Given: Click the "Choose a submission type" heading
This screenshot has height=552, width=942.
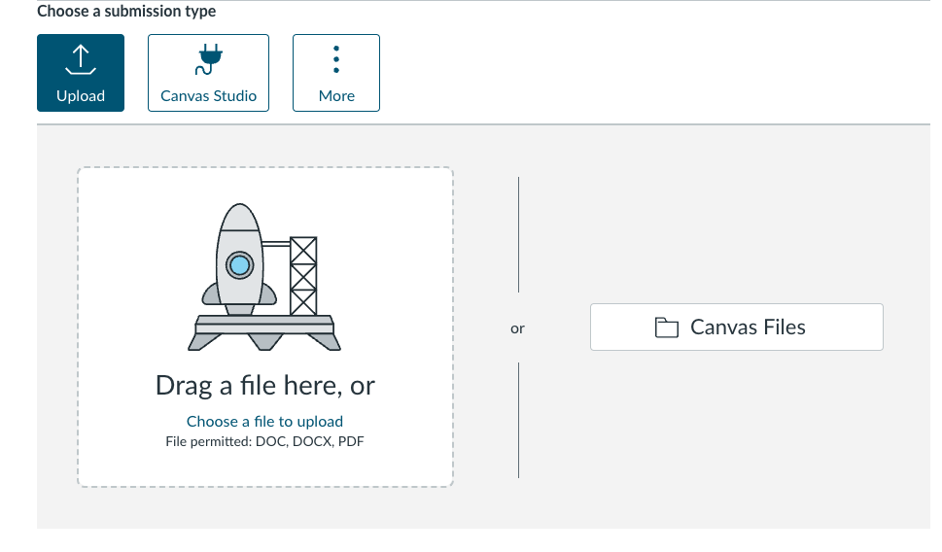Looking at the screenshot, I should coord(126,11).
